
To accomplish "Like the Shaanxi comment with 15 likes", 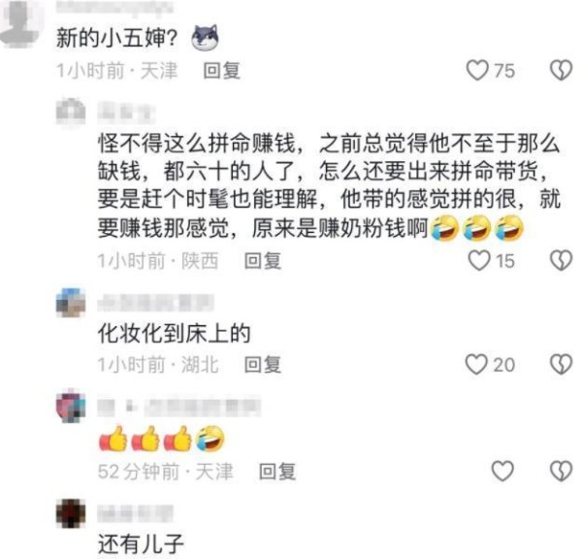I will click(479, 260).
